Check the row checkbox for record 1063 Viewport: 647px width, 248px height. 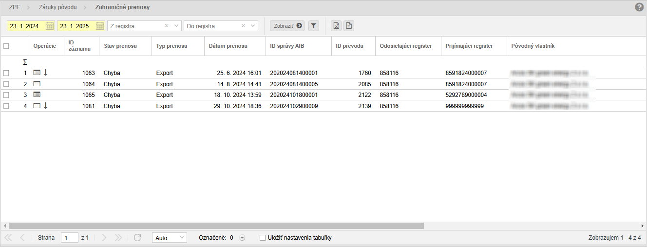coord(6,73)
